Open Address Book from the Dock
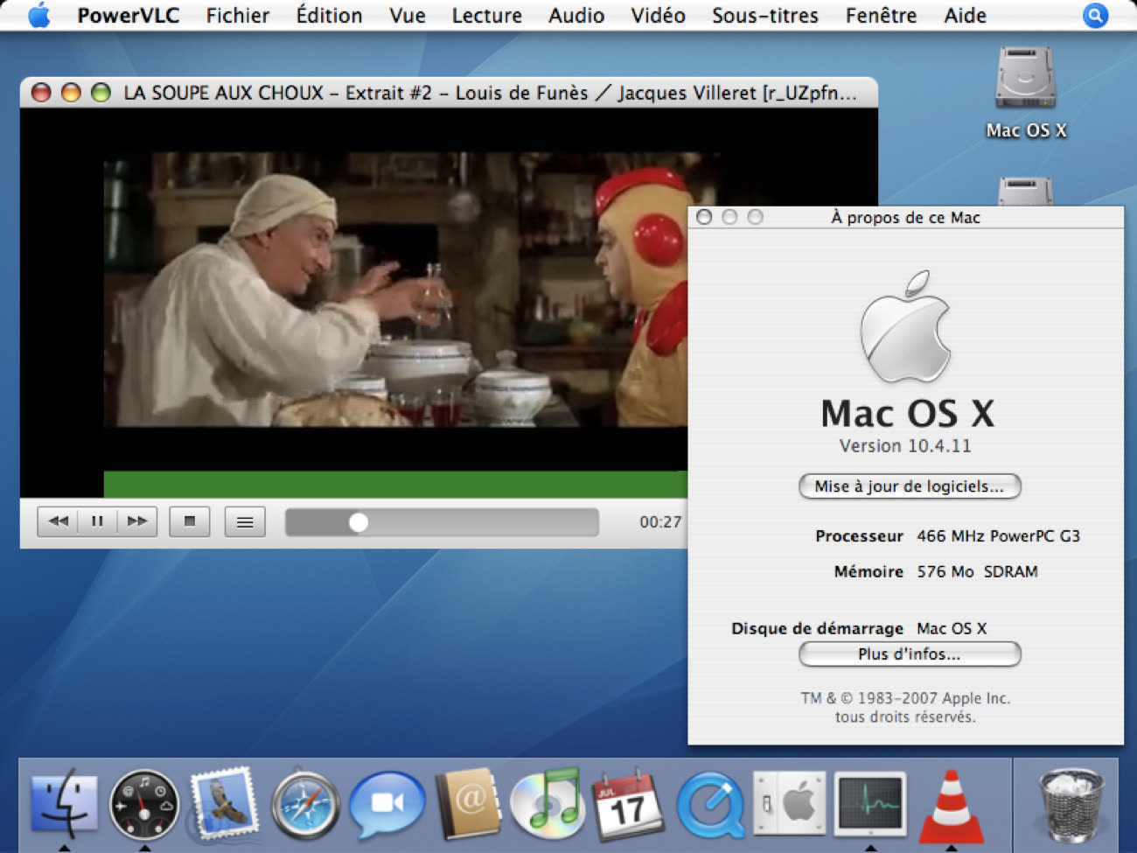The height and width of the screenshot is (853, 1137). [468, 803]
